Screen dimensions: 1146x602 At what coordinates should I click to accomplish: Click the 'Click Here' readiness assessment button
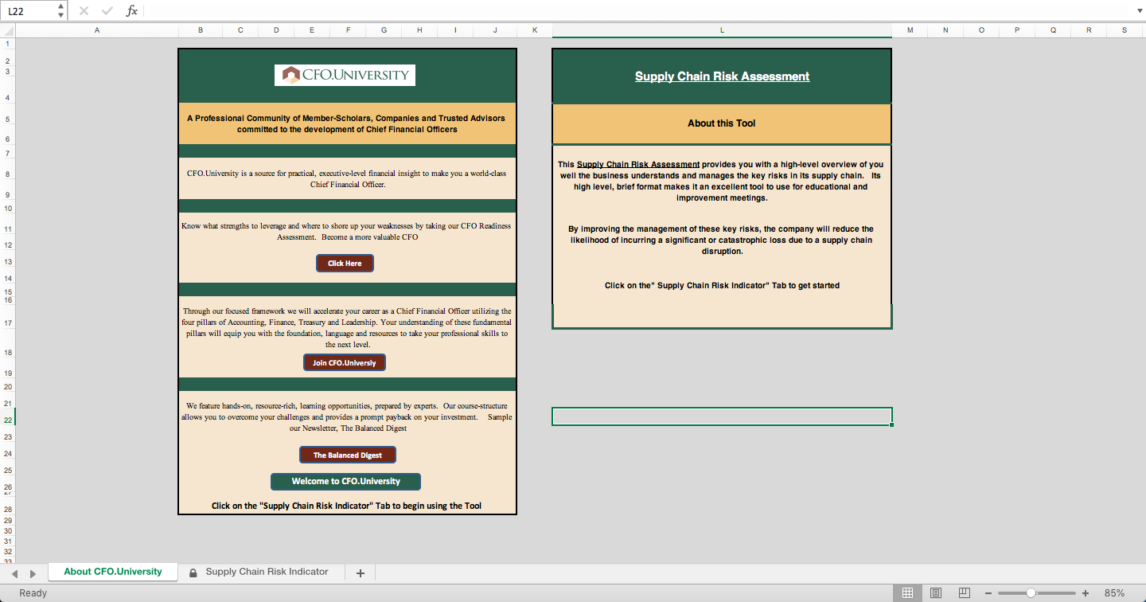click(345, 263)
